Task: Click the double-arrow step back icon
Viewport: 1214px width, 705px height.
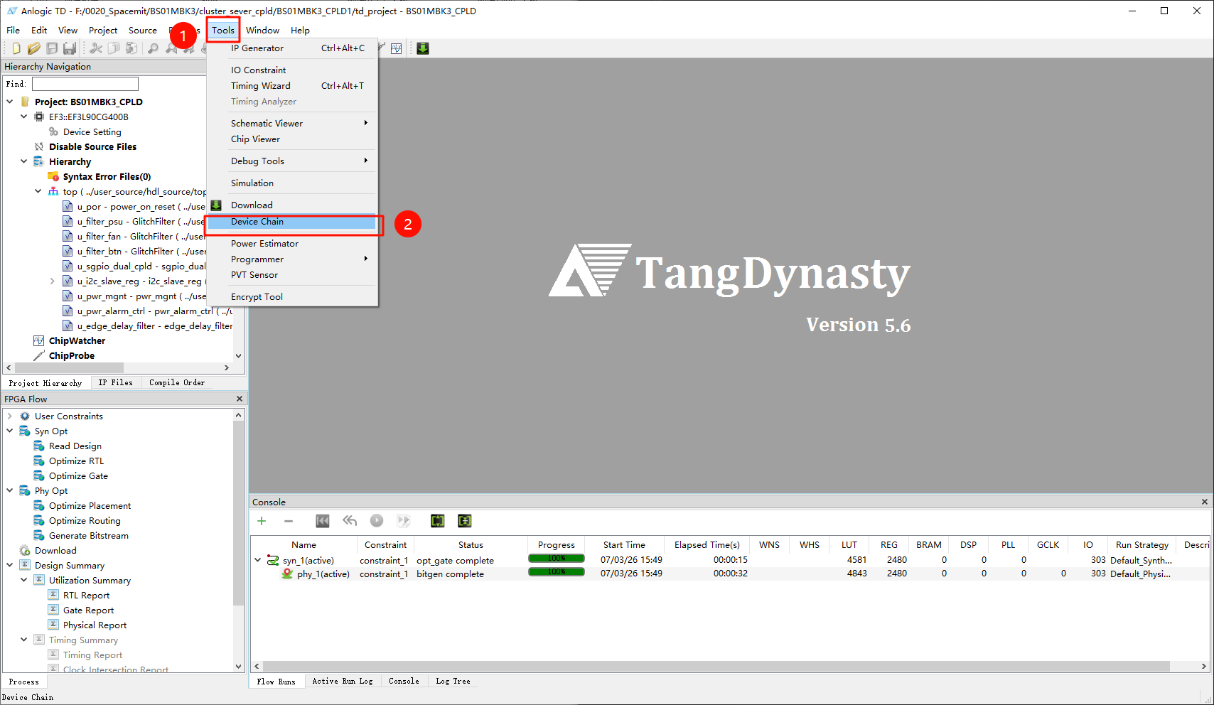Action: tap(350, 521)
